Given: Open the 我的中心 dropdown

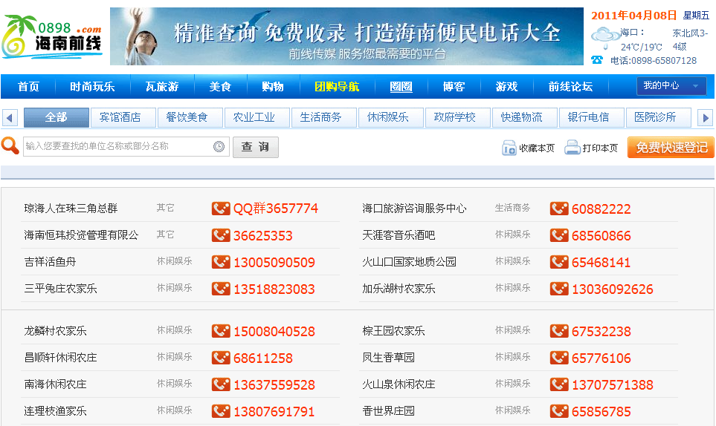Looking at the screenshot, I should coord(671,85).
